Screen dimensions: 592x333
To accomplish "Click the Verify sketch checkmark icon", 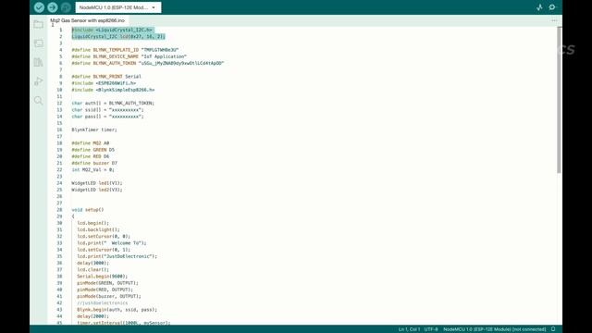I will 39,7.
